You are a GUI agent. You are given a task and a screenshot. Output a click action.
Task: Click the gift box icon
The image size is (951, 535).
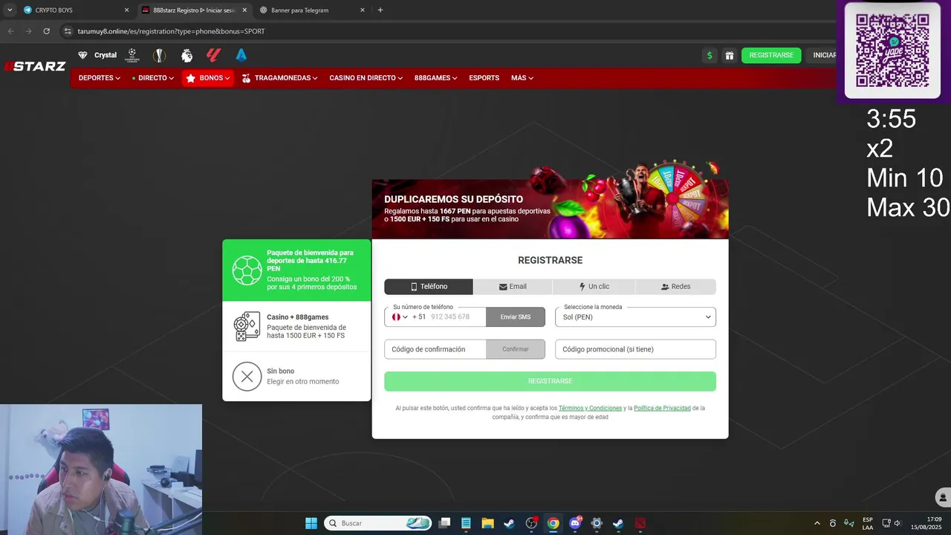point(730,55)
